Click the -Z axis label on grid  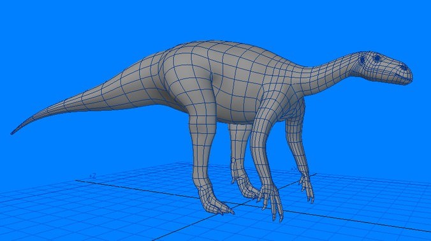93,176
